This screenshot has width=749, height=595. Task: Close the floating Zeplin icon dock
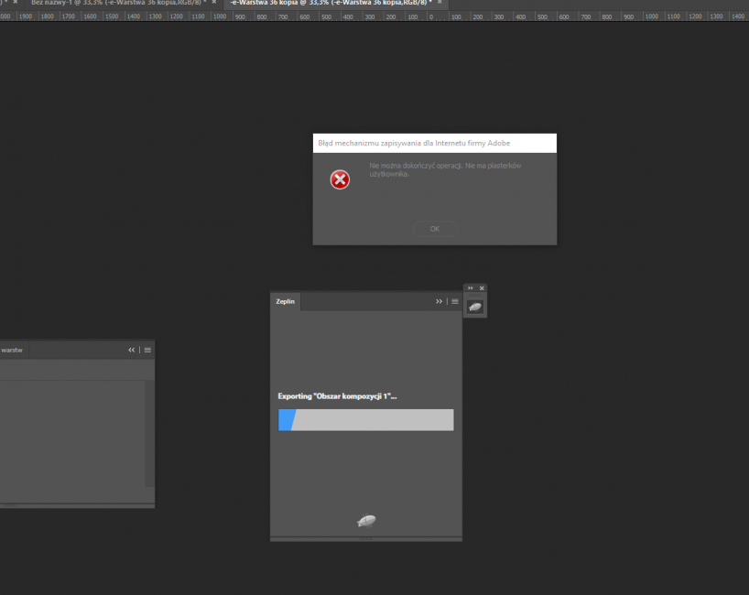[x=482, y=287]
